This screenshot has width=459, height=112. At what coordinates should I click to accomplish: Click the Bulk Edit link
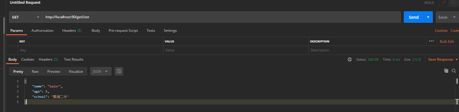tap(447, 42)
